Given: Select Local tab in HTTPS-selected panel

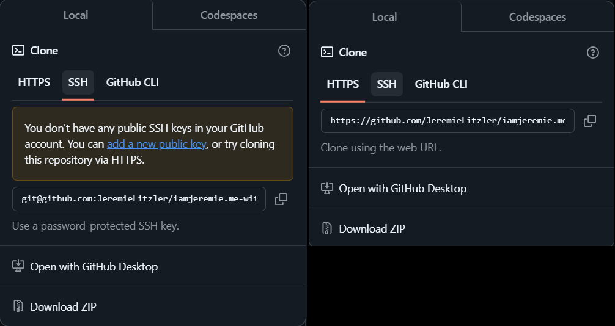Looking at the screenshot, I should (x=384, y=17).
